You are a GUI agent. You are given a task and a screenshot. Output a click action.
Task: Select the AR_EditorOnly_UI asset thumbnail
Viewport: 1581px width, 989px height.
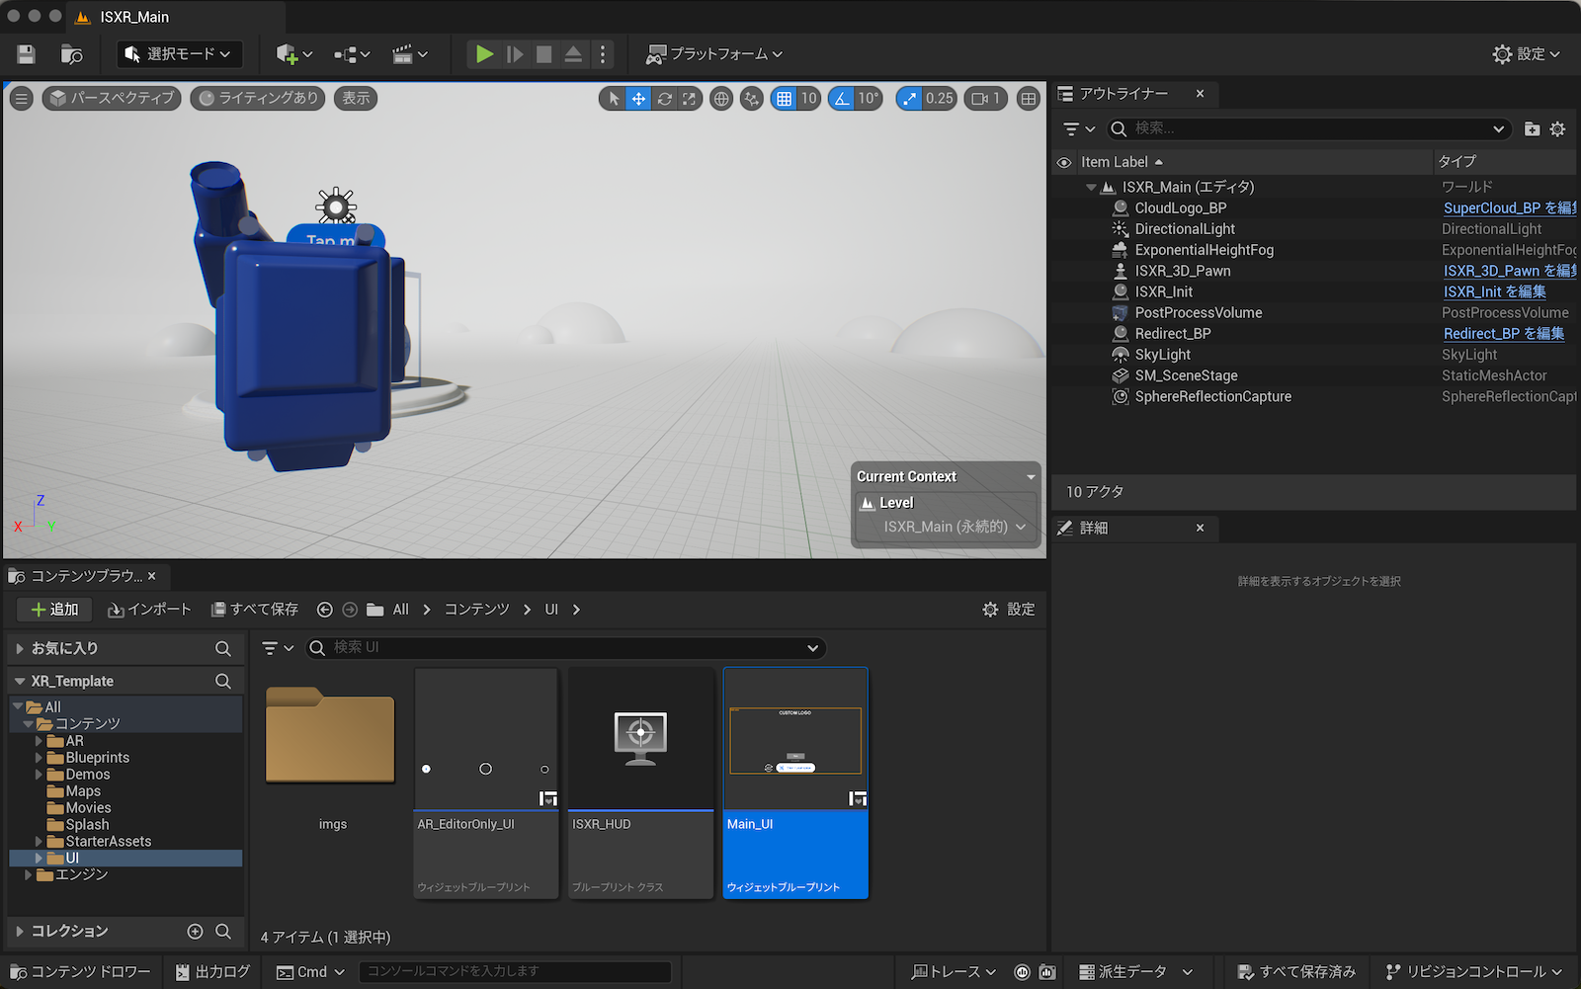486,739
